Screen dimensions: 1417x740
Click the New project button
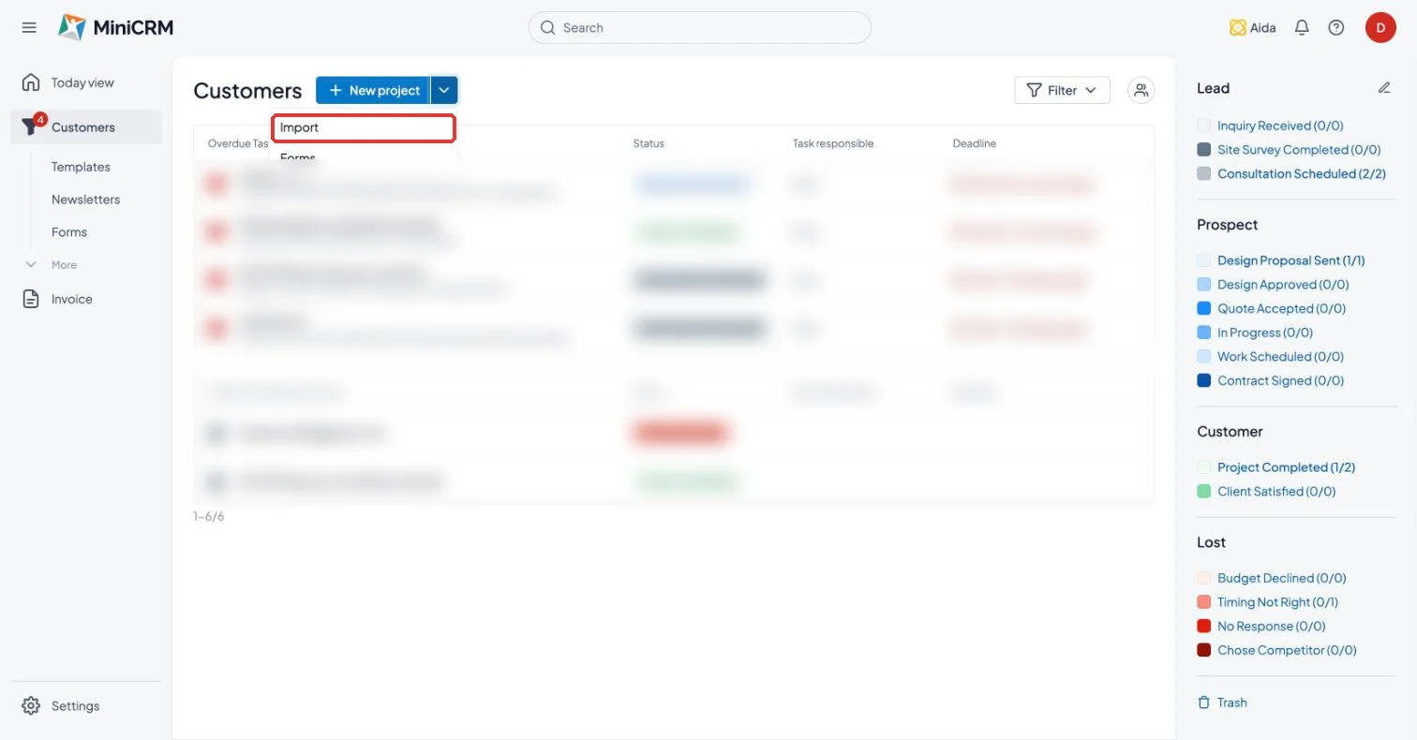tap(373, 90)
